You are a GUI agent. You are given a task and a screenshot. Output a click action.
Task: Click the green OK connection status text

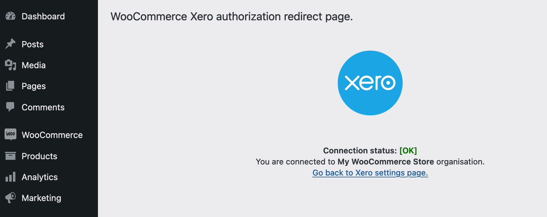pyautogui.click(x=408, y=150)
